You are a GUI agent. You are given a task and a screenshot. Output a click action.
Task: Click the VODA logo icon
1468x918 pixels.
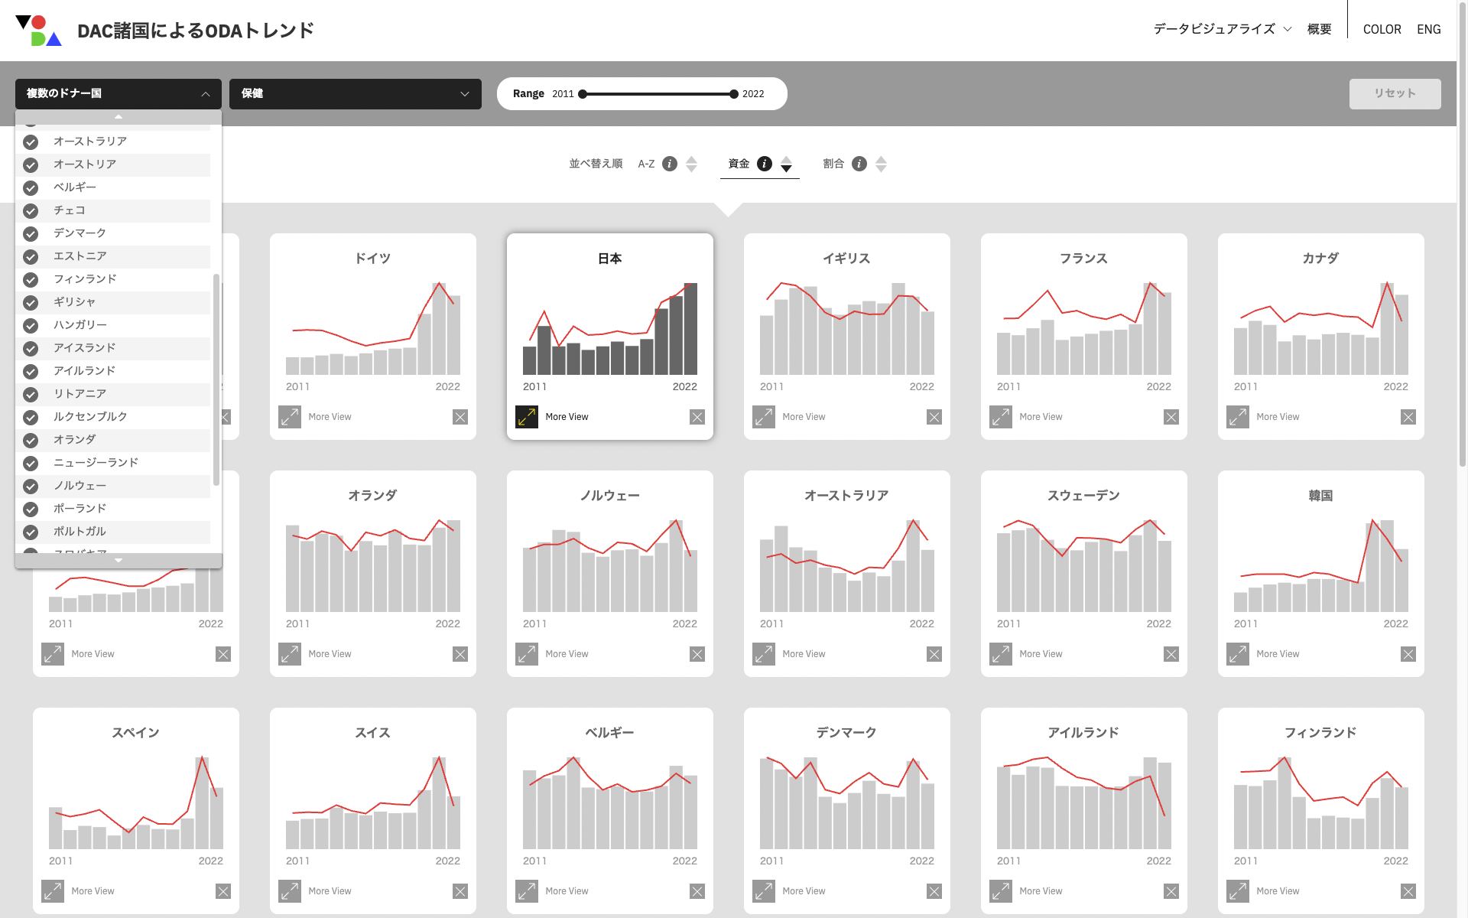pos(38,31)
